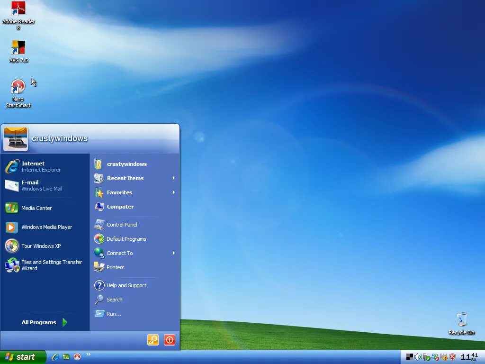Click the green Quick Launch icon
Viewport: 485px width, 364px height.
(66, 357)
